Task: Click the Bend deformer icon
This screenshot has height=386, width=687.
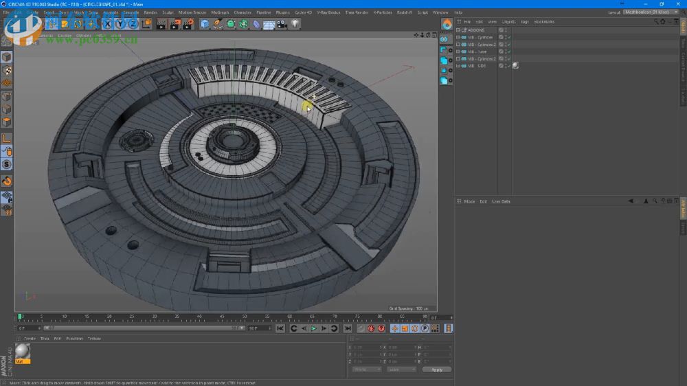Action: [x=256, y=24]
